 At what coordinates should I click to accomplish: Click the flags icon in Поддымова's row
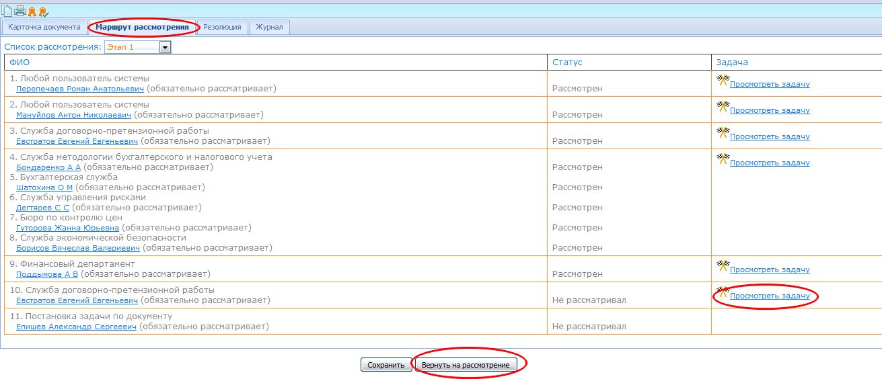(723, 266)
